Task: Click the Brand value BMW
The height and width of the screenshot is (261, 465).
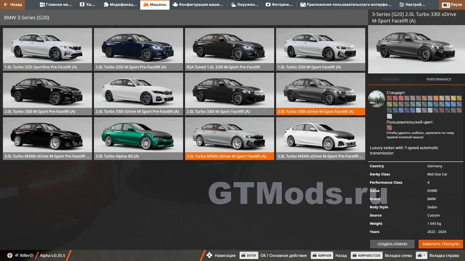Action: click(431, 199)
